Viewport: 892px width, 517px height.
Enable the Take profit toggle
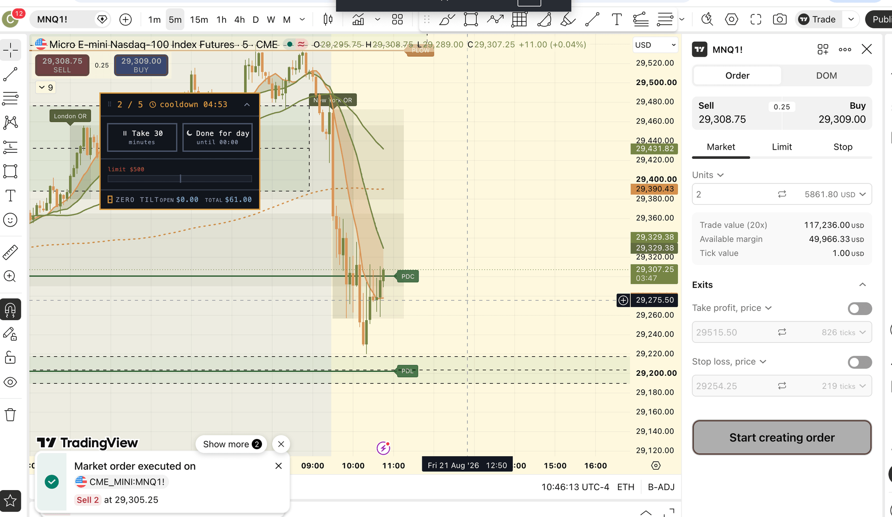click(x=860, y=308)
